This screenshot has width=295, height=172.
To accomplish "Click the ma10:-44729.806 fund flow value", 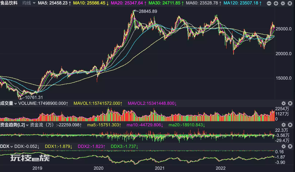I will [145, 125].
